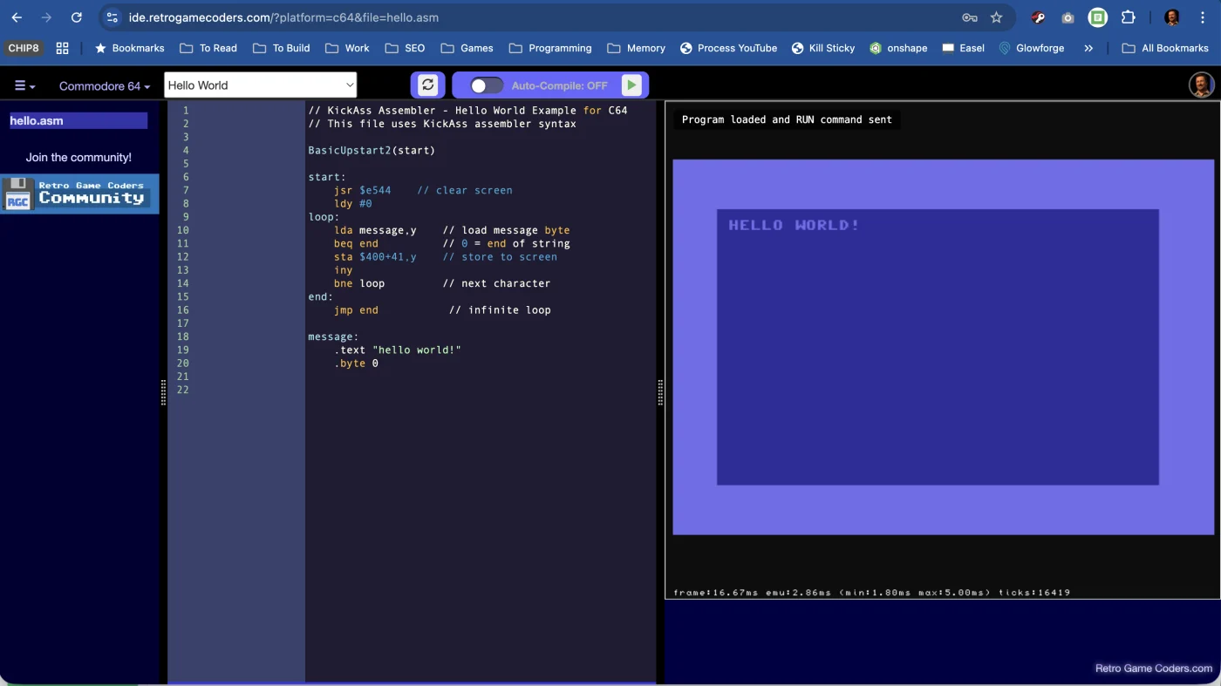Run the program with the green play button
The height and width of the screenshot is (686, 1221).
pyautogui.click(x=631, y=85)
